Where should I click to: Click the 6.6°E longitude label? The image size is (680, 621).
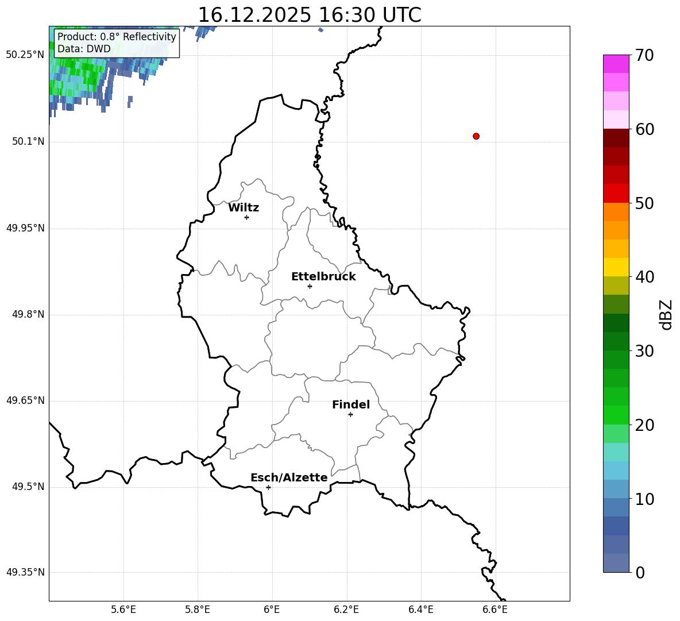(495, 610)
